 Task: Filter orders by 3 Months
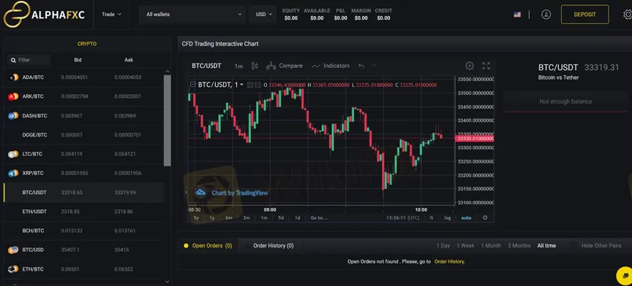click(519, 245)
